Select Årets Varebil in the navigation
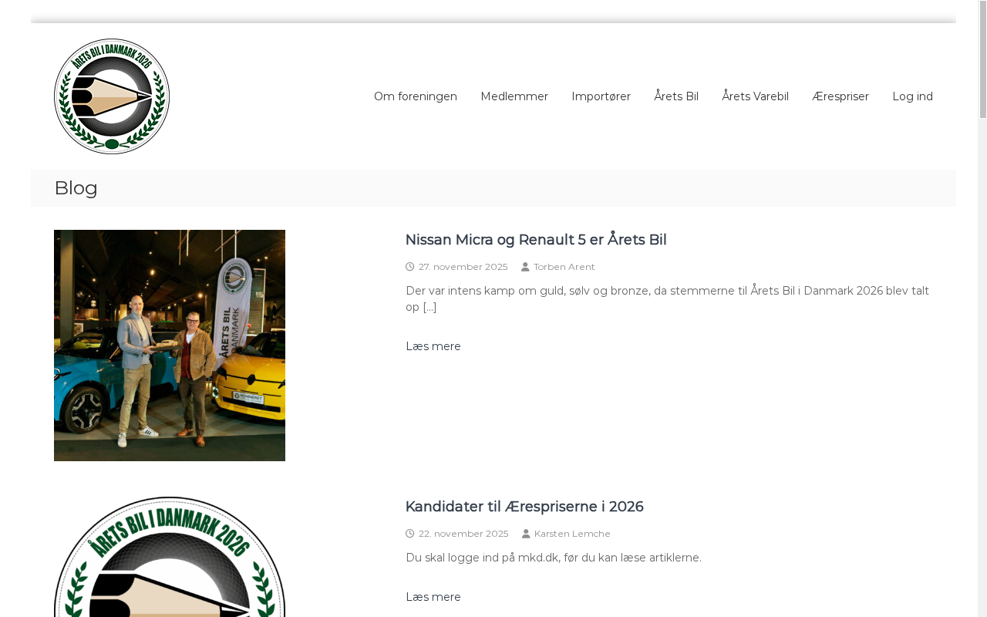Viewport: 987px width, 617px height. point(755,96)
